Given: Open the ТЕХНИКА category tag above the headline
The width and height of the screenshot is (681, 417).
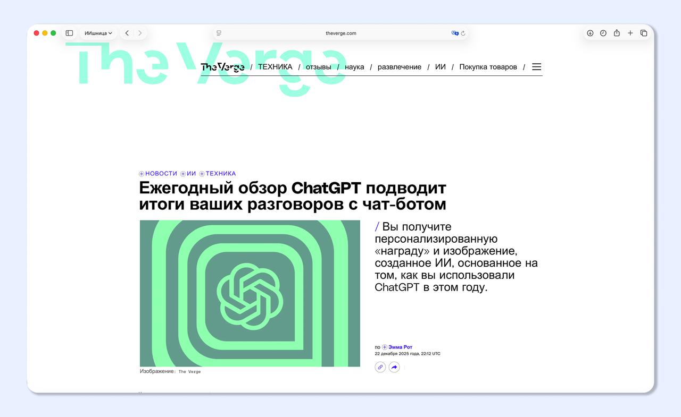Looking at the screenshot, I should coord(221,174).
